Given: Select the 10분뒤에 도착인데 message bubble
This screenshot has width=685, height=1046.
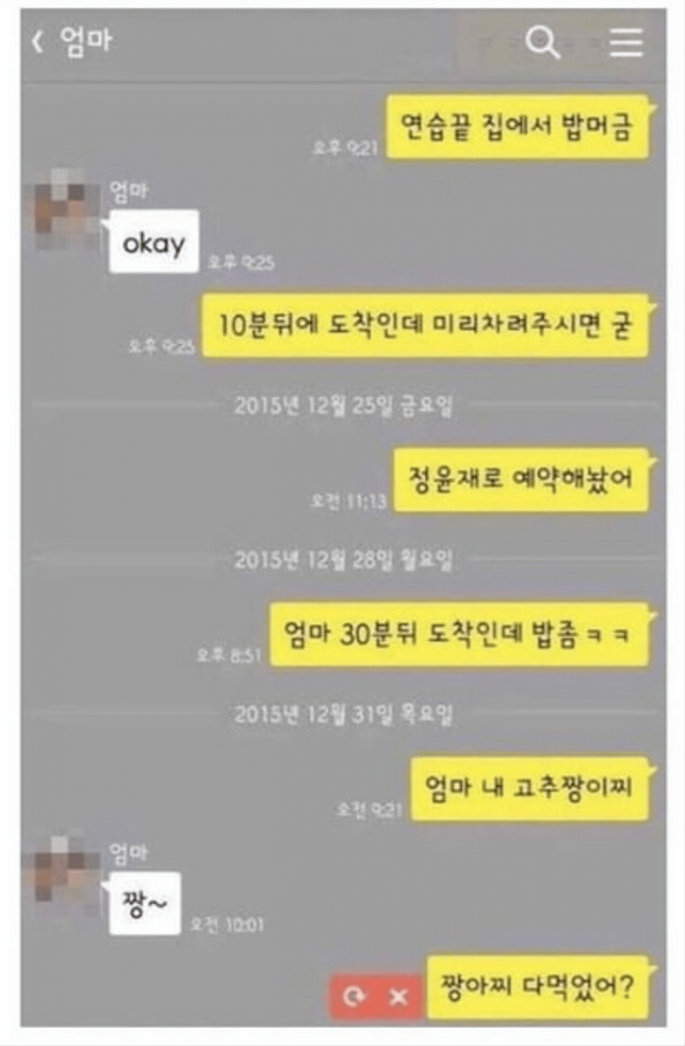Looking at the screenshot, I should tap(426, 326).
